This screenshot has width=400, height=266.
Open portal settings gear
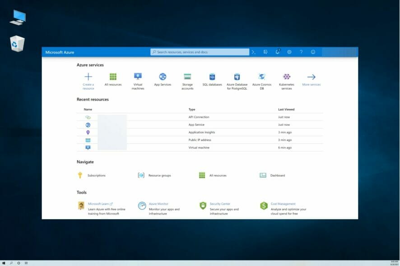289,52
